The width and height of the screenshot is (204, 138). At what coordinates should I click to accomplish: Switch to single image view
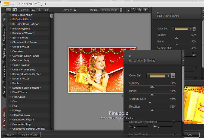point(34,10)
